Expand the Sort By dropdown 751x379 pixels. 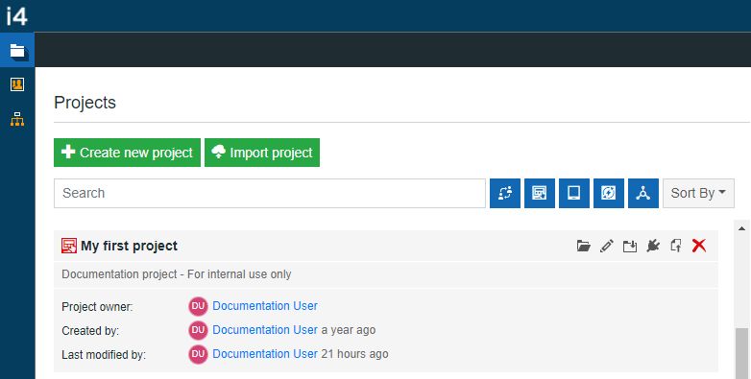(x=698, y=193)
